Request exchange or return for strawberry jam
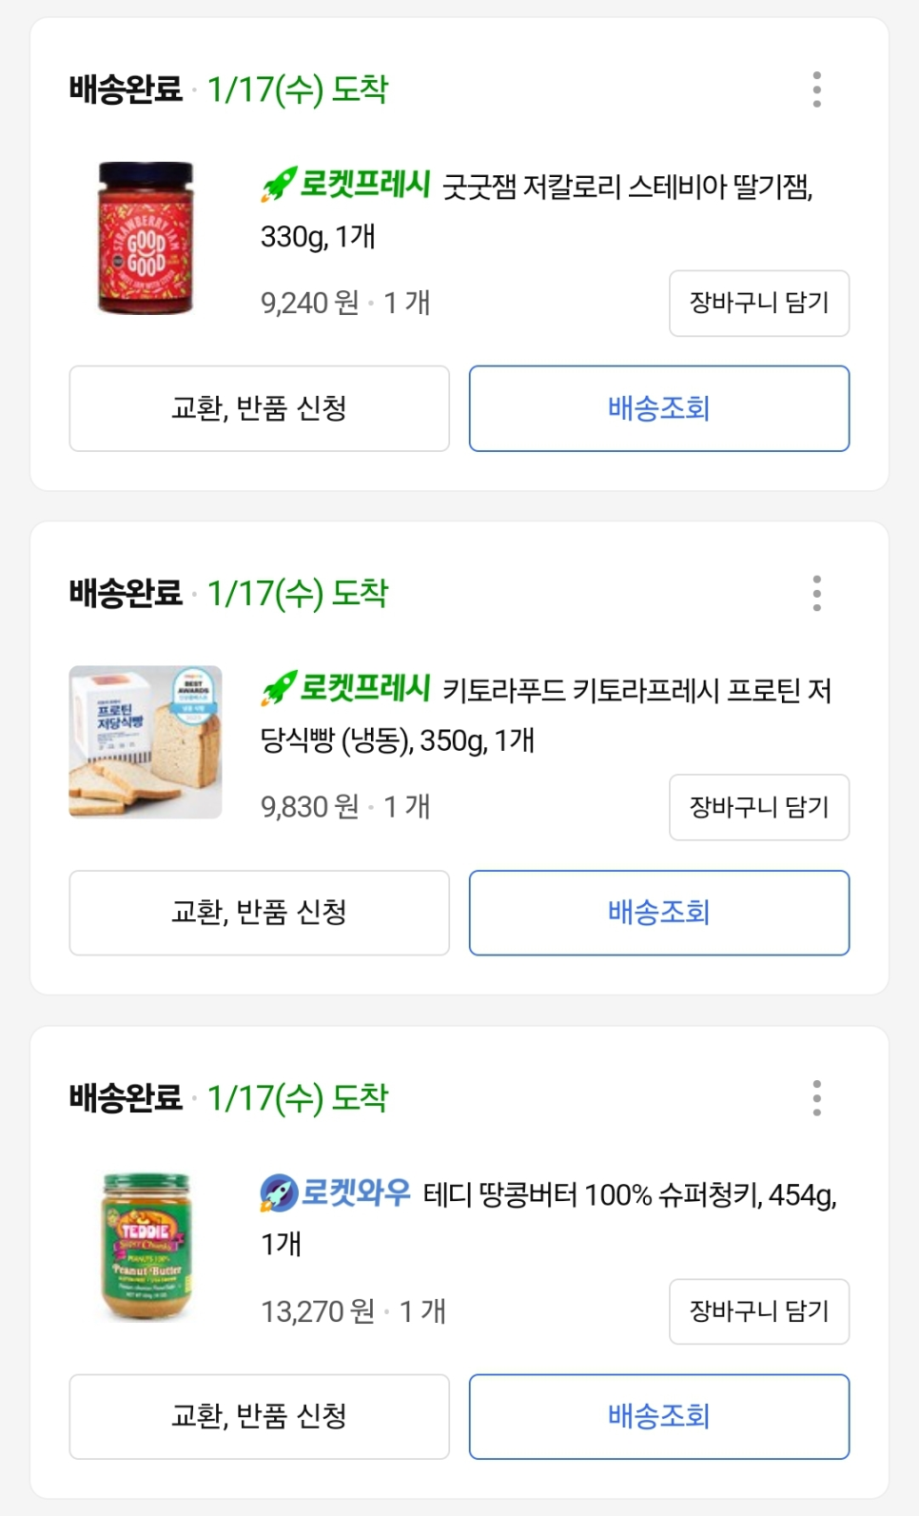The image size is (919, 1516). tap(259, 408)
